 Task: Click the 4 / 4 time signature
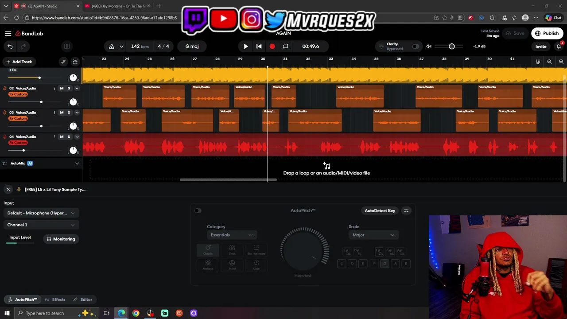tap(163, 46)
